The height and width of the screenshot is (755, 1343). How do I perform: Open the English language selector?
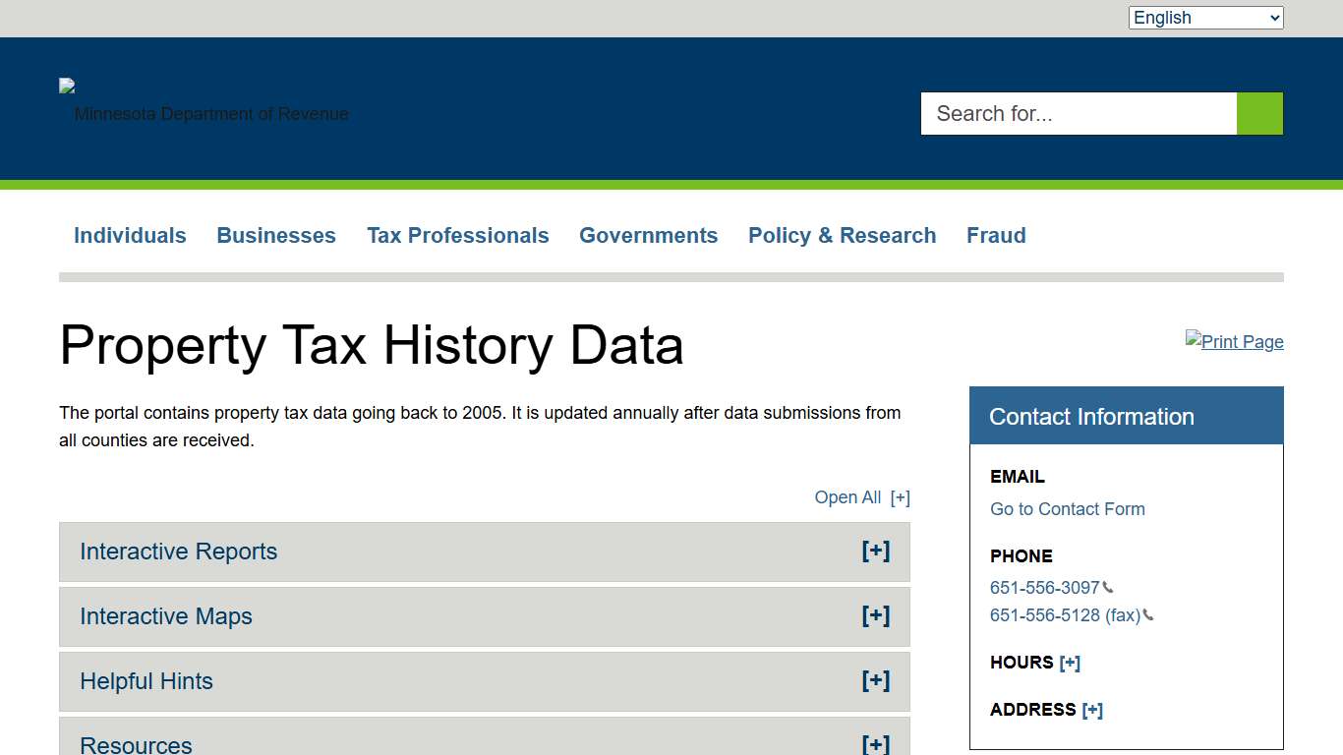(x=1205, y=17)
